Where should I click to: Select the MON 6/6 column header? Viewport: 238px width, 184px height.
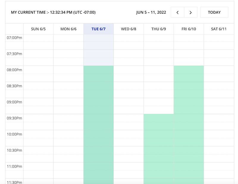[68, 29]
